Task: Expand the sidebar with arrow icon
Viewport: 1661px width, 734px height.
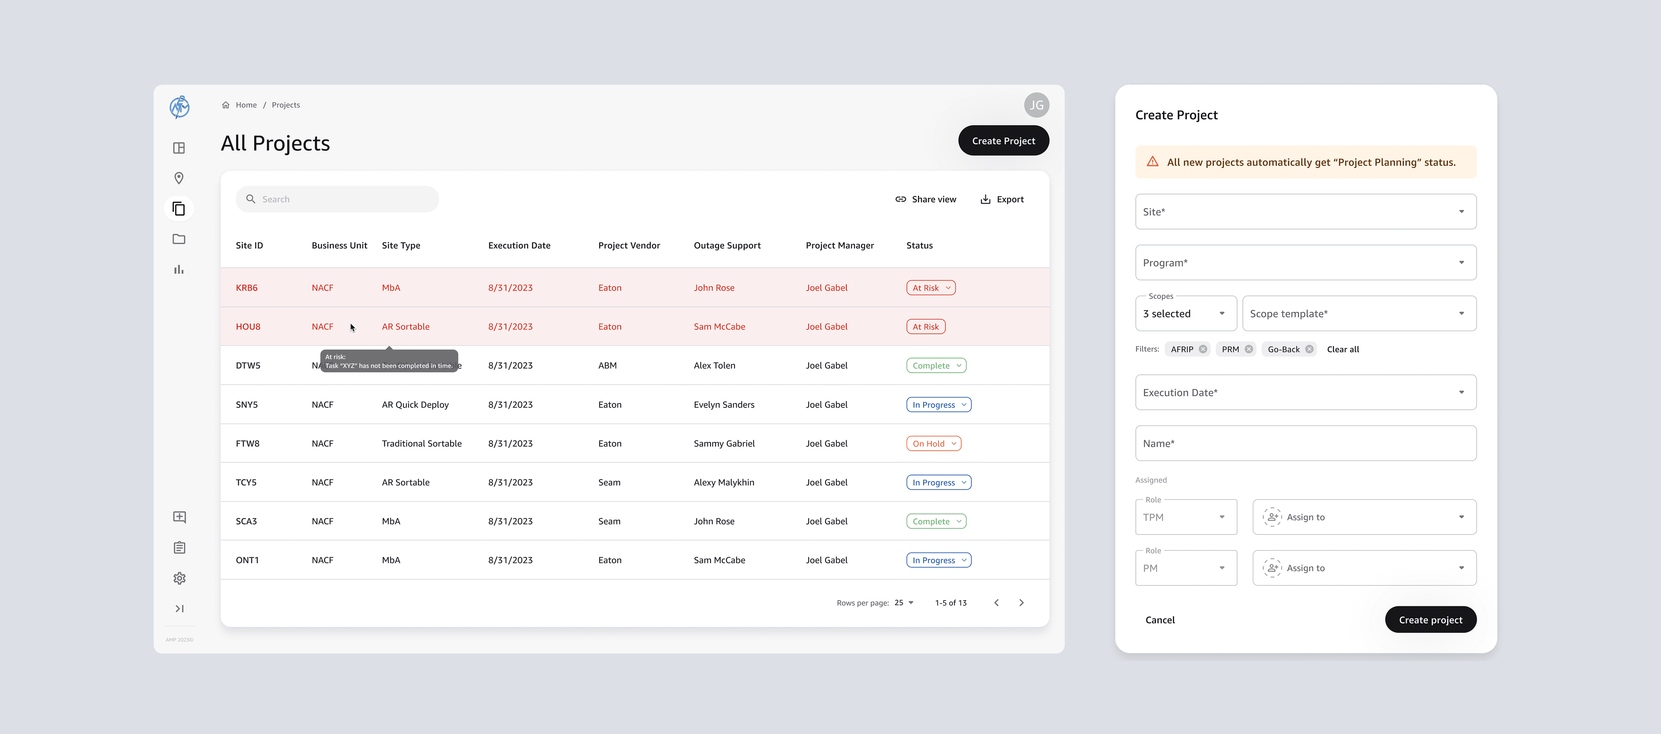Action: (179, 608)
